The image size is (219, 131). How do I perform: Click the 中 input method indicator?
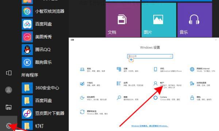tap(131, 60)
